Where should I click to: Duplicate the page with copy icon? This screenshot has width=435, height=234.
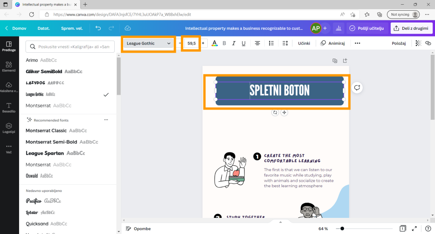[x=335, y=61]
